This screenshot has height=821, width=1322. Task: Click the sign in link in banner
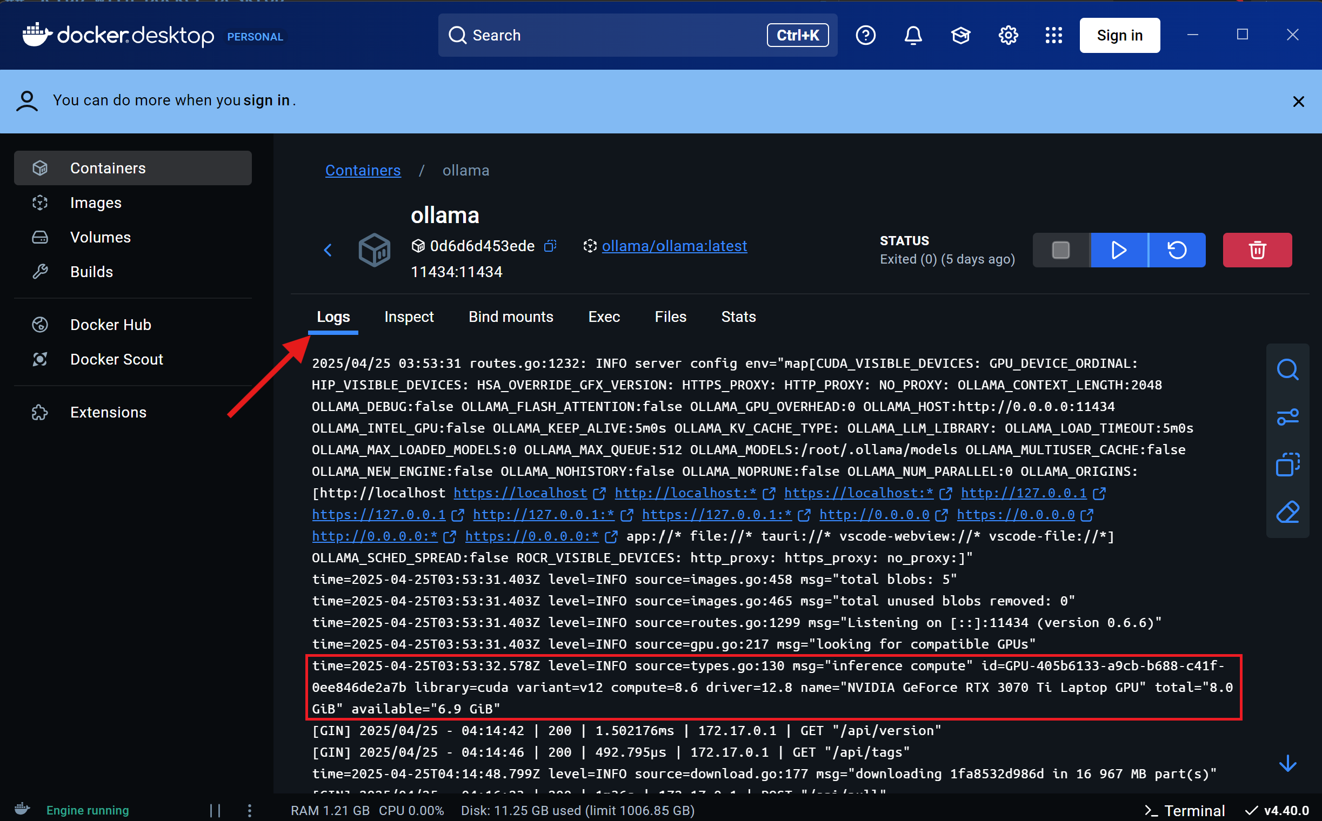pos(266,100)
